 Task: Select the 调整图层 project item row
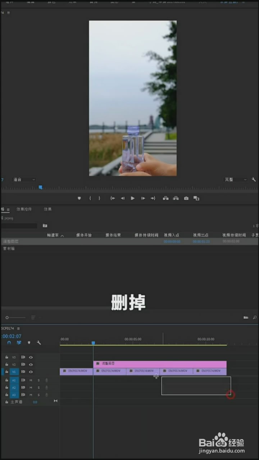129,242
